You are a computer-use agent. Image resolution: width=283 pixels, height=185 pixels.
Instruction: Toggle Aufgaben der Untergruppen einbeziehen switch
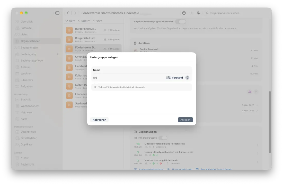pyautogui.click(x=181, y=22)
